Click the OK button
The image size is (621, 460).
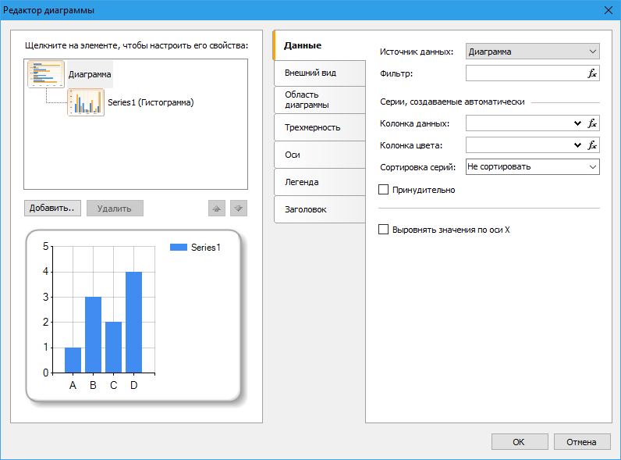point(519,442)
